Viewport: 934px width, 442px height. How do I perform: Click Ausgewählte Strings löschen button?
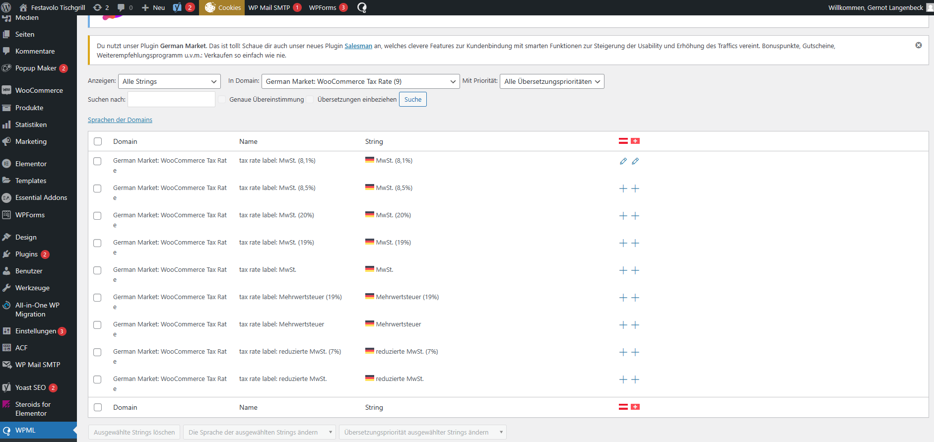pos(134,432)
